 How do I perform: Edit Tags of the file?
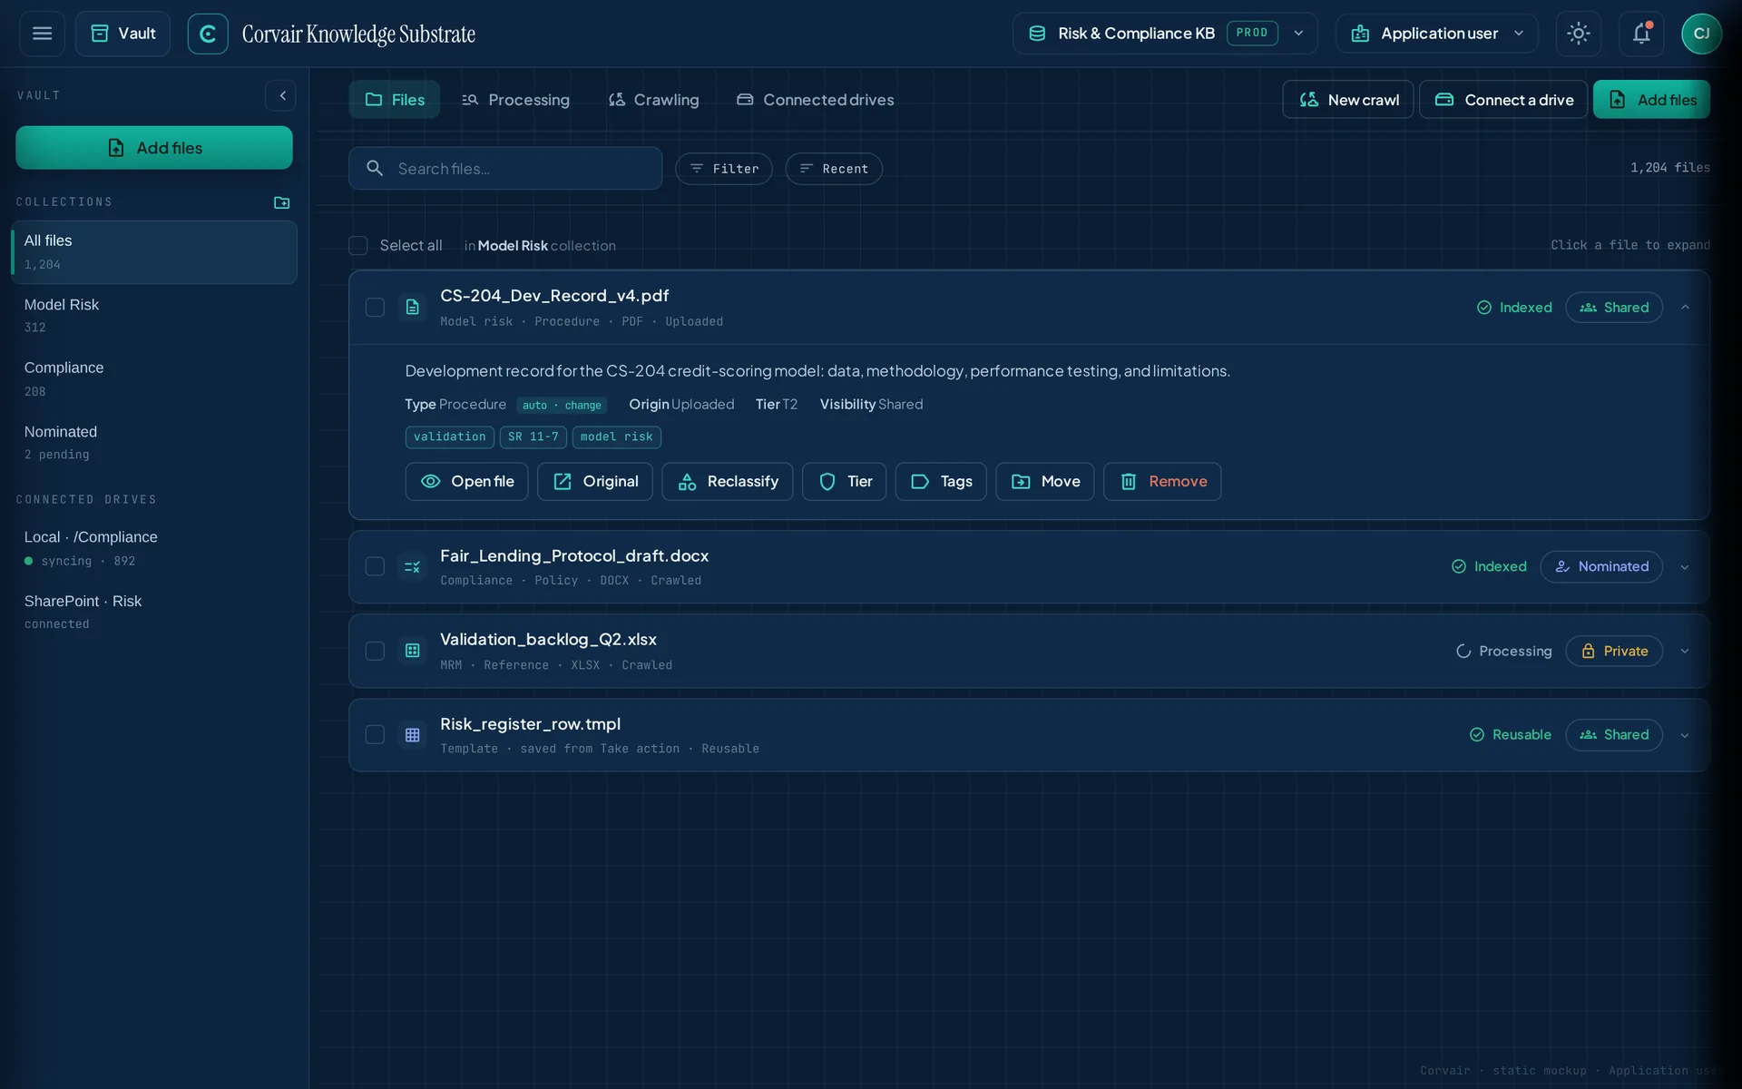pos(941,481)
